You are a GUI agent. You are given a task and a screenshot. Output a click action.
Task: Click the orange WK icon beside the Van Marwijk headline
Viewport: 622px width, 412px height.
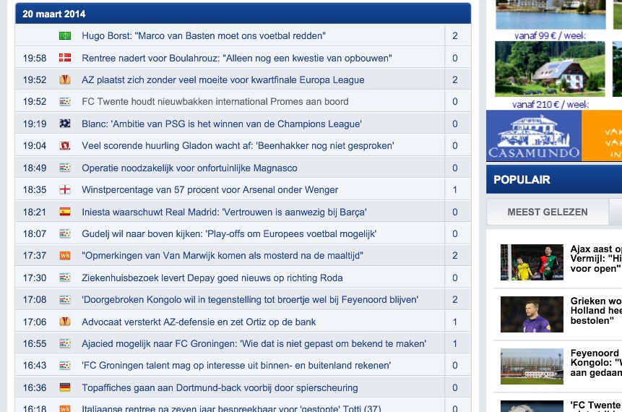click(x=65, y=256)
